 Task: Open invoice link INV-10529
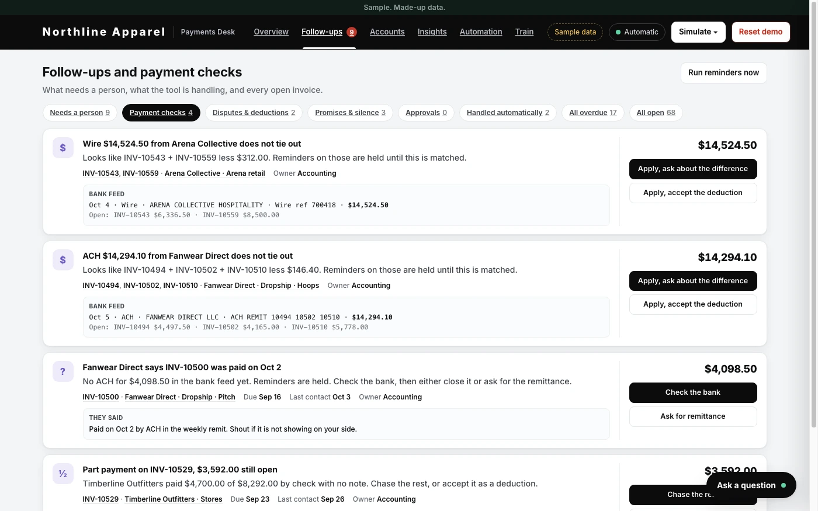pos(100,499)
